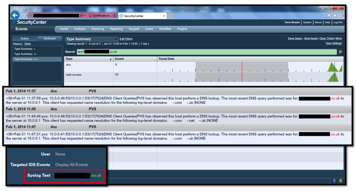
Task: Click the red certificate error icon
Action: tap(90, 15)
